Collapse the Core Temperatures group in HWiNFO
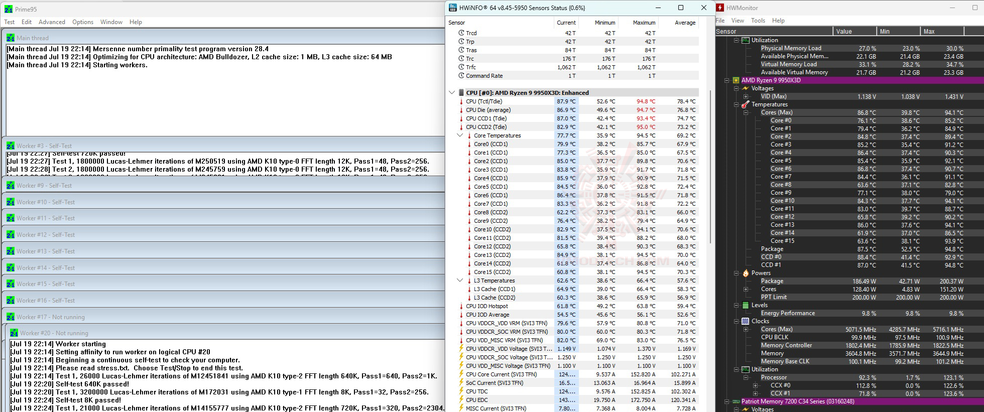The image size is (984, 412). point(460,135)
